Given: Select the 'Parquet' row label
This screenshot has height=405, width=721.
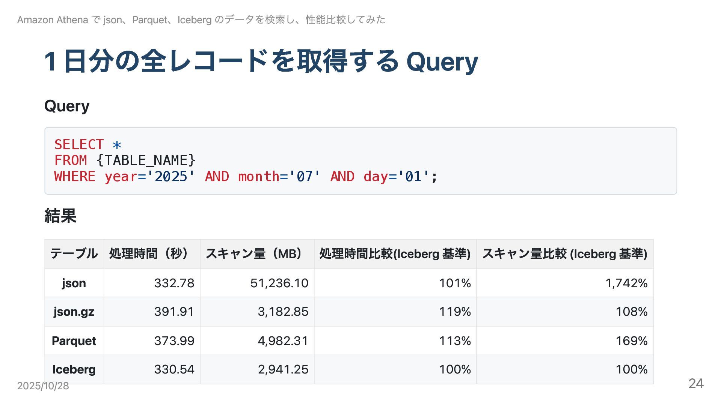Looking at the screenshot, I should coord(74,341).
